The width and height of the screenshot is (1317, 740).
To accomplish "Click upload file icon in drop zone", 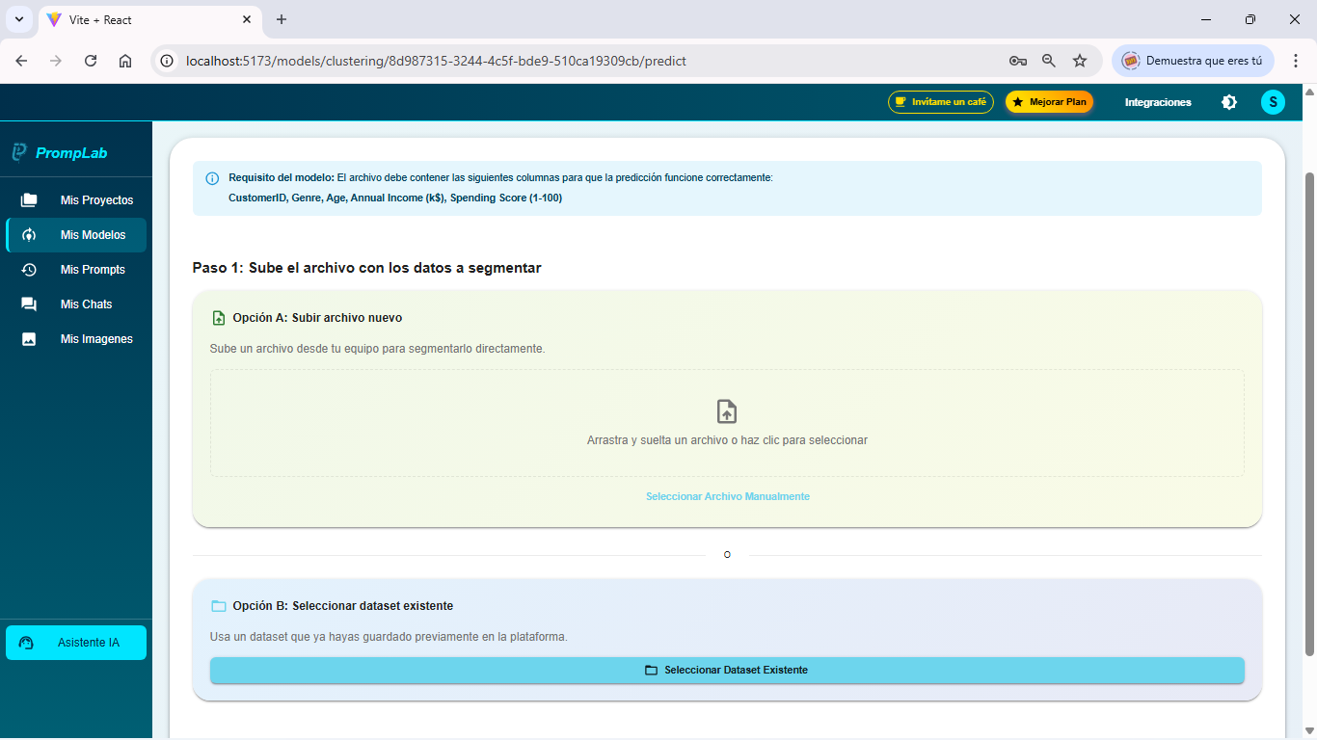I will [727, 411].
